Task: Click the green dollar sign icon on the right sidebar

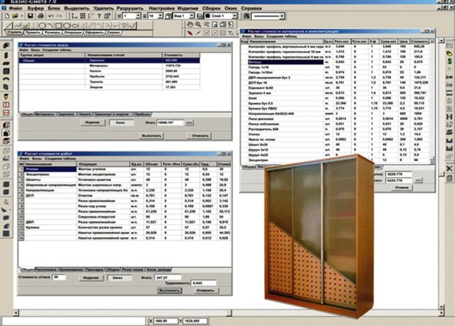Action: pos(450,61)
